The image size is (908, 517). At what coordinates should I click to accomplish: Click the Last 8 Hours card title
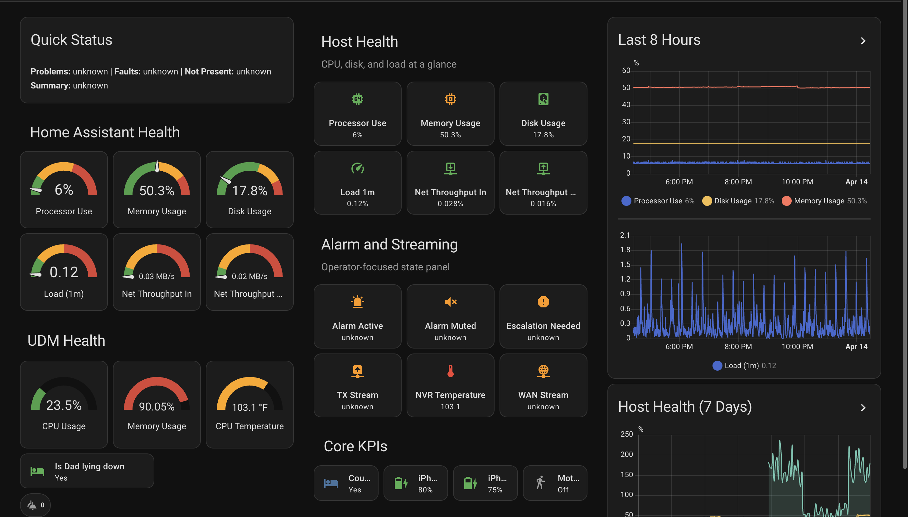pyautogui.click(x=659, y=40)
